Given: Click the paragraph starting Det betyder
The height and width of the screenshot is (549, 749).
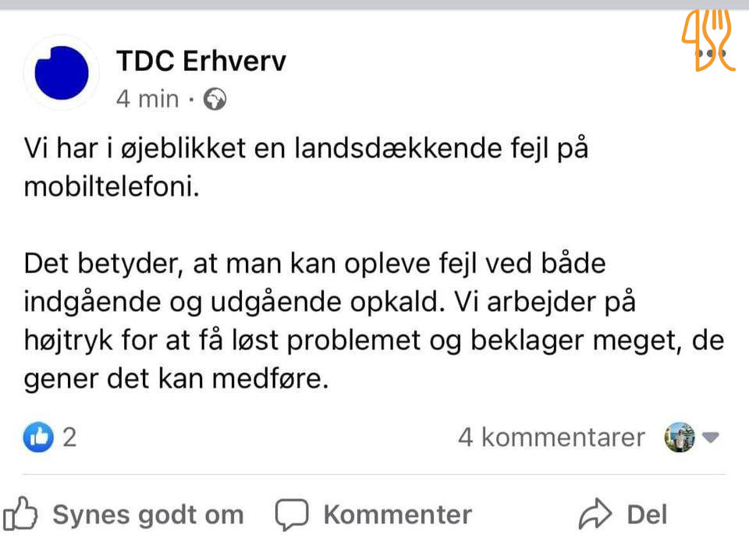Looking at the screenshot, I should coord(374,321).
